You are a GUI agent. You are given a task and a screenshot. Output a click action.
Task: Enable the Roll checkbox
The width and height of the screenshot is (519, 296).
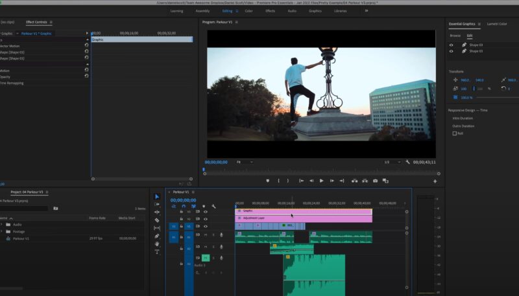(x=455, y=133)
